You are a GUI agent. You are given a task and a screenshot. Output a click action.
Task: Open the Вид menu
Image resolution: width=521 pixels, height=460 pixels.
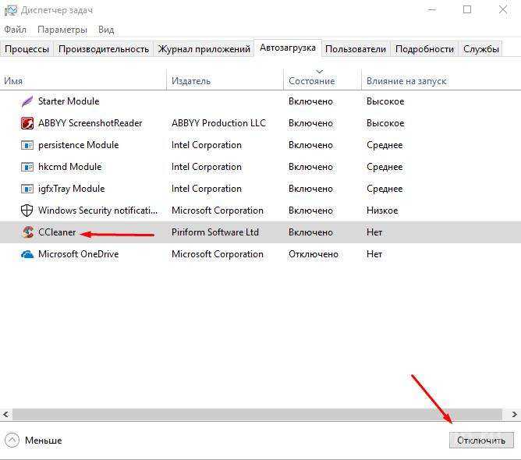pos(106,30)
